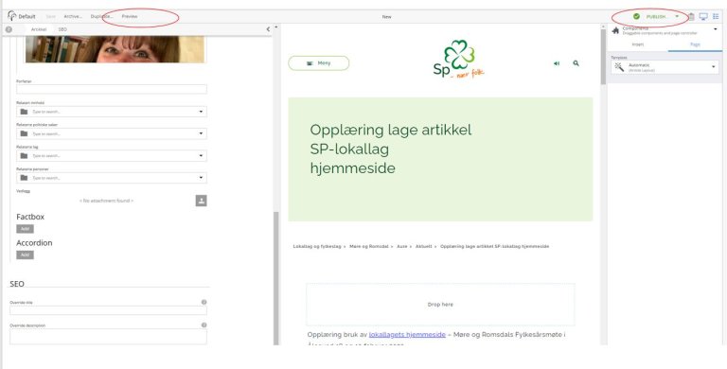Expand Relaterte politiske saker dropdown arrow

[202, 133]
